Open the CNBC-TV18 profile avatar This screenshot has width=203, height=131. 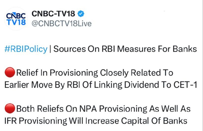pyautogui.click(x=16, y=19)
